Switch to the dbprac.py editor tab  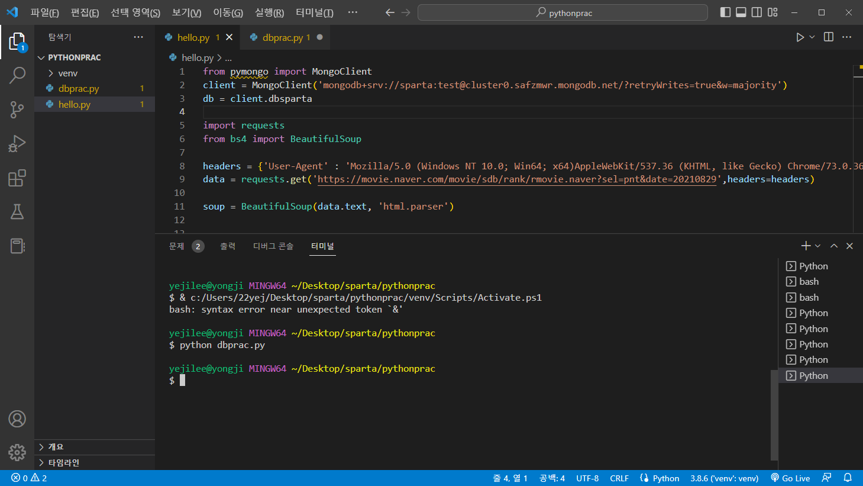(x=286, y=37)
